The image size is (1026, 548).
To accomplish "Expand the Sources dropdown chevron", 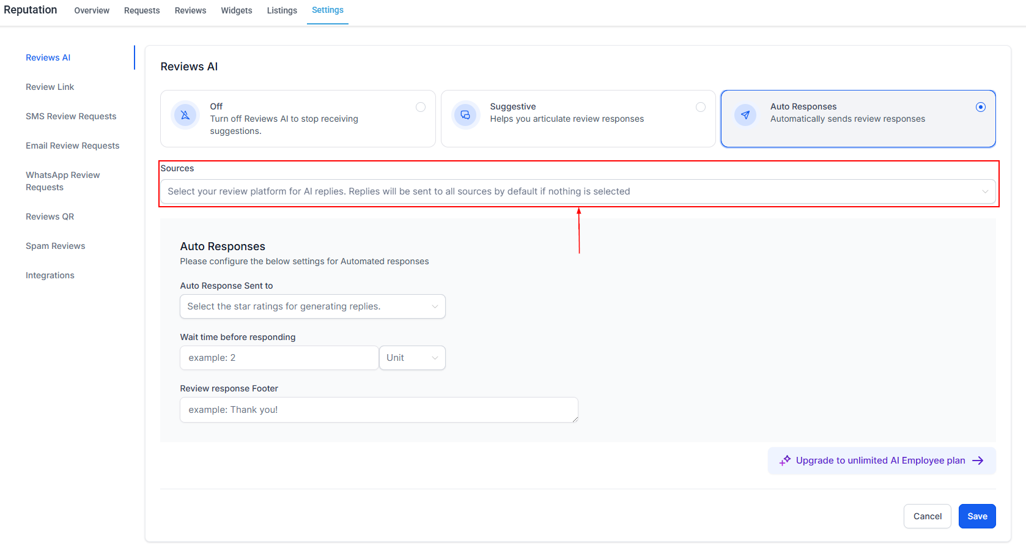I will tap(985, 191).
